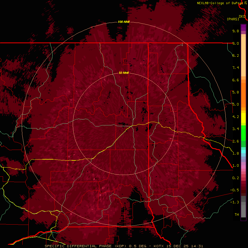This screenshot has width=248, height=248.
Task: Click the peach segment of color legend
Action: coord(243,56)
